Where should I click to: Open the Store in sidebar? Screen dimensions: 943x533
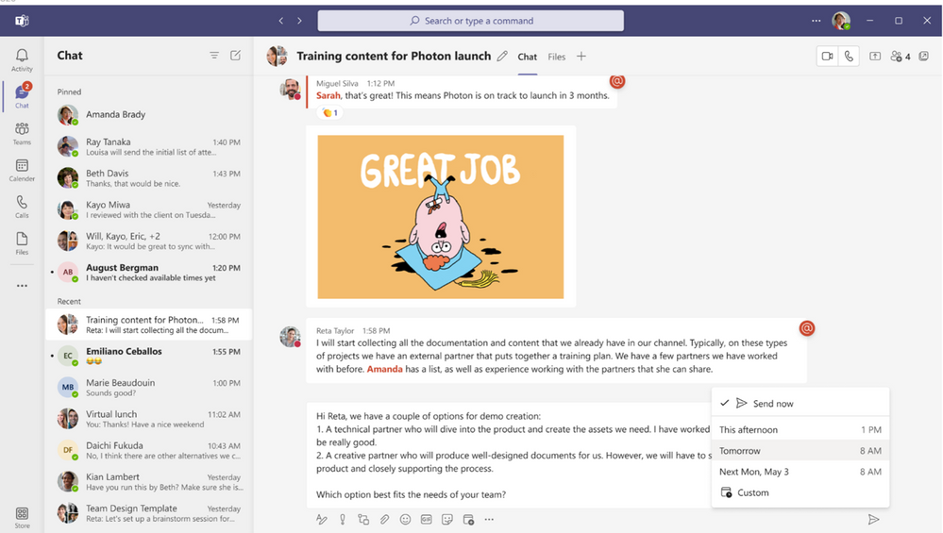click(x=22, y=517)
